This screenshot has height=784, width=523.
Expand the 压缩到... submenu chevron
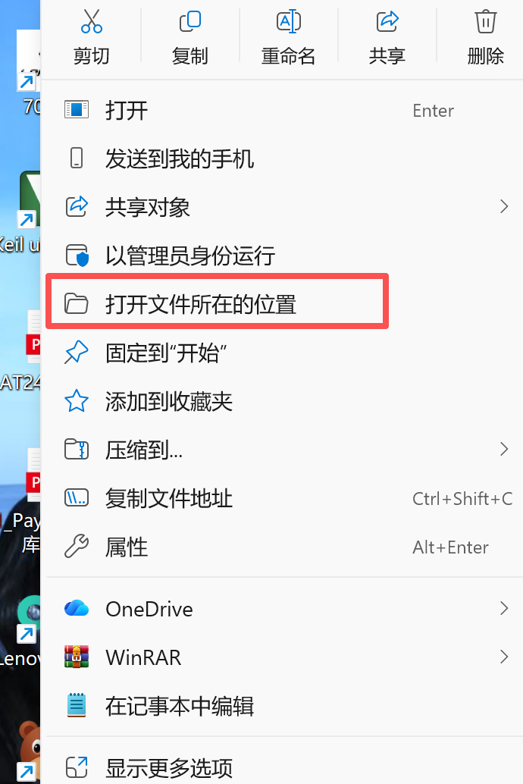[x=504, y=449]
